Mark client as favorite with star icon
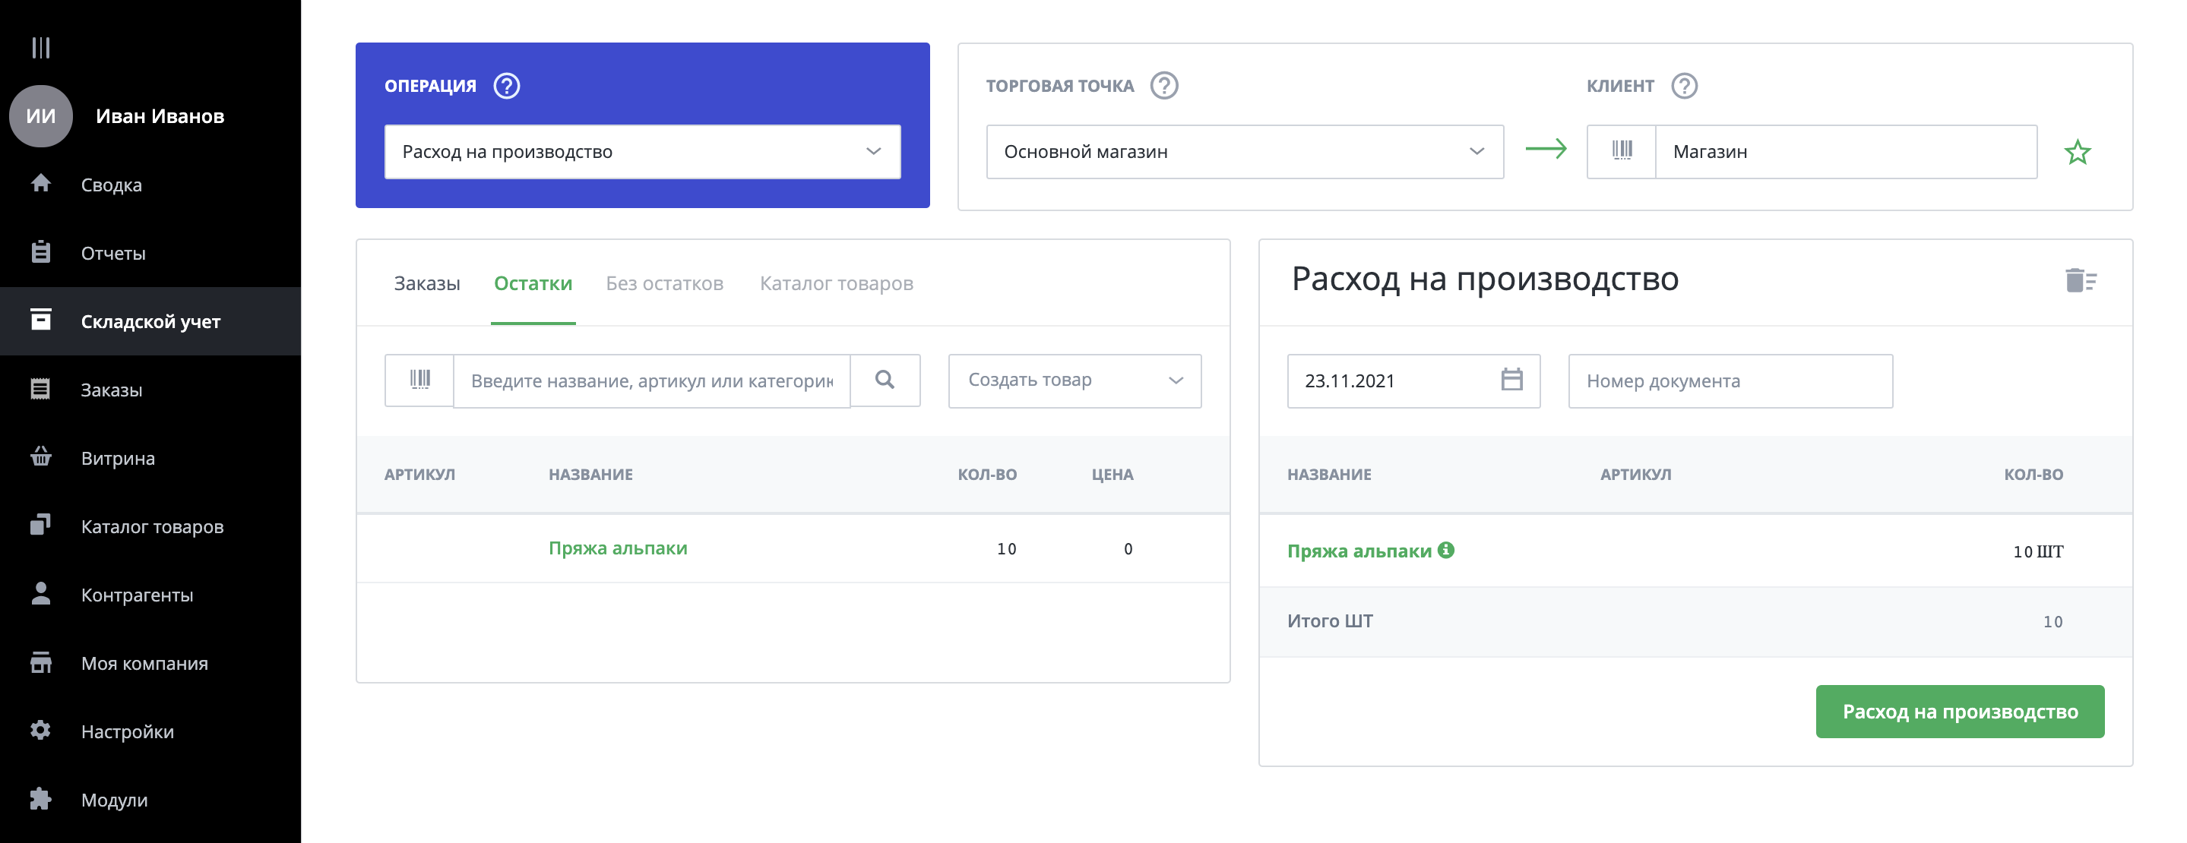The height and width of the screenshot is (843, 2187). pyautogui.click(x=2077, y=153)
